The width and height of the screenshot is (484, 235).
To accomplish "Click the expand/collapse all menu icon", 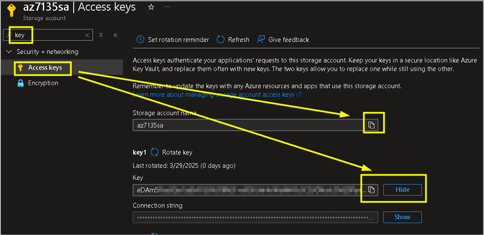I will (x=101, y=35).
